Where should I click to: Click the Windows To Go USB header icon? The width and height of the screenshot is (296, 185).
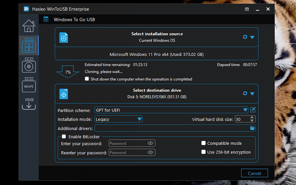[x=46, y=19]
